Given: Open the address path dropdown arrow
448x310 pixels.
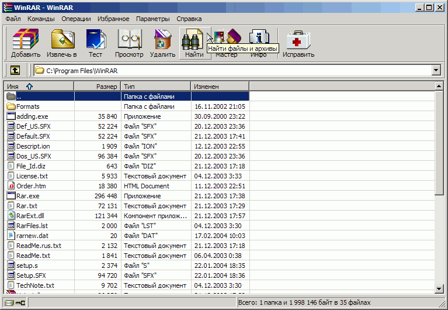Looking at the screenshot, I should pos(436,70).
